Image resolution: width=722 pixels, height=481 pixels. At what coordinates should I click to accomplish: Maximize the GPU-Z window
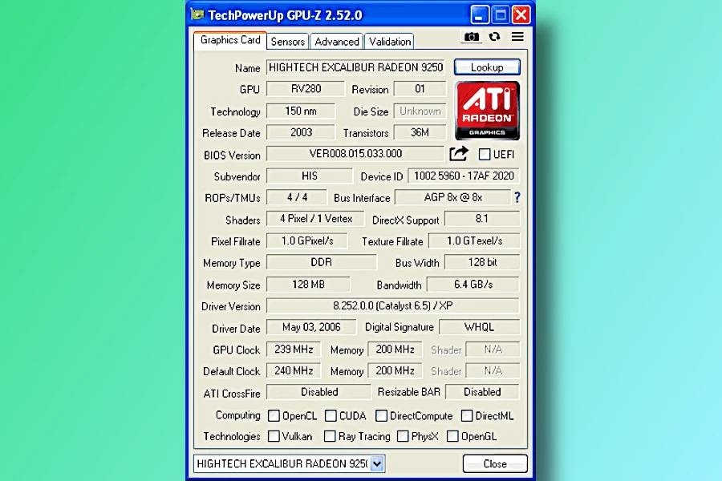pos(500,15)
